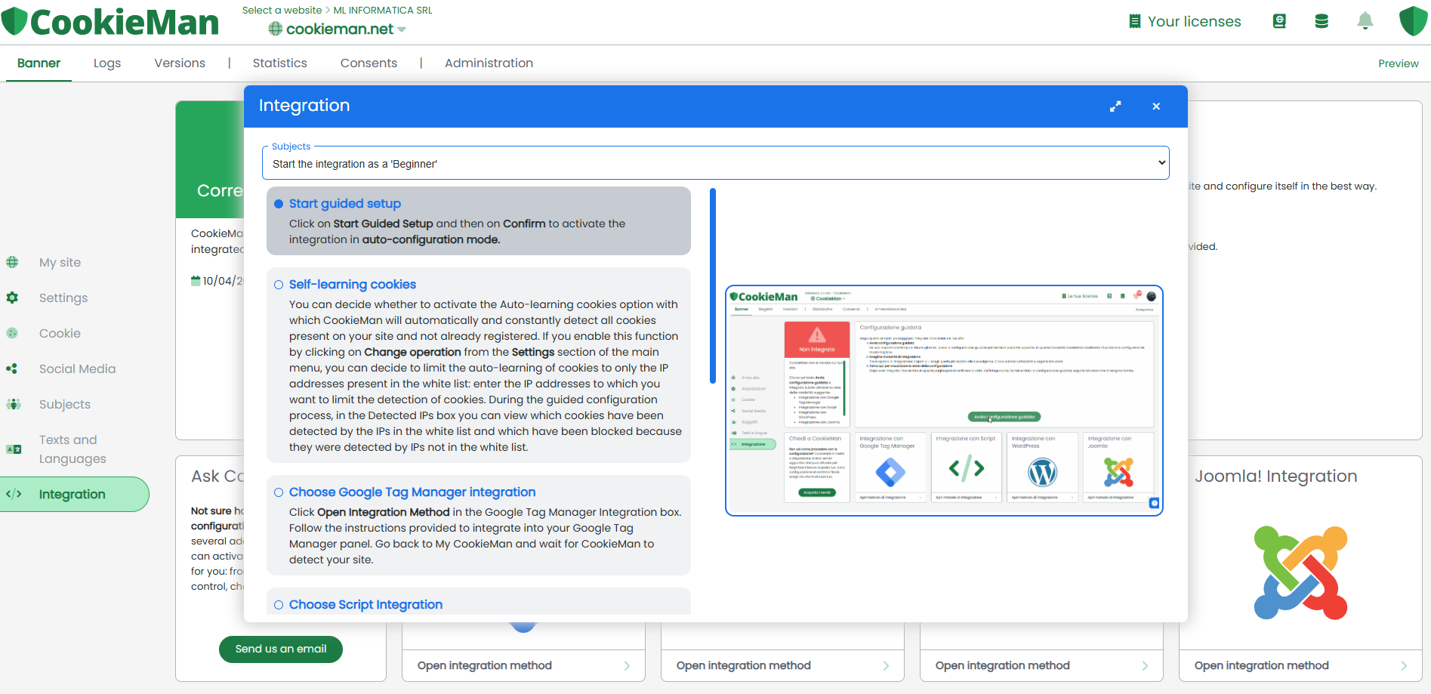Click the Integration code brackets icon
1431x694 pixels.
(x=14, y=494)
